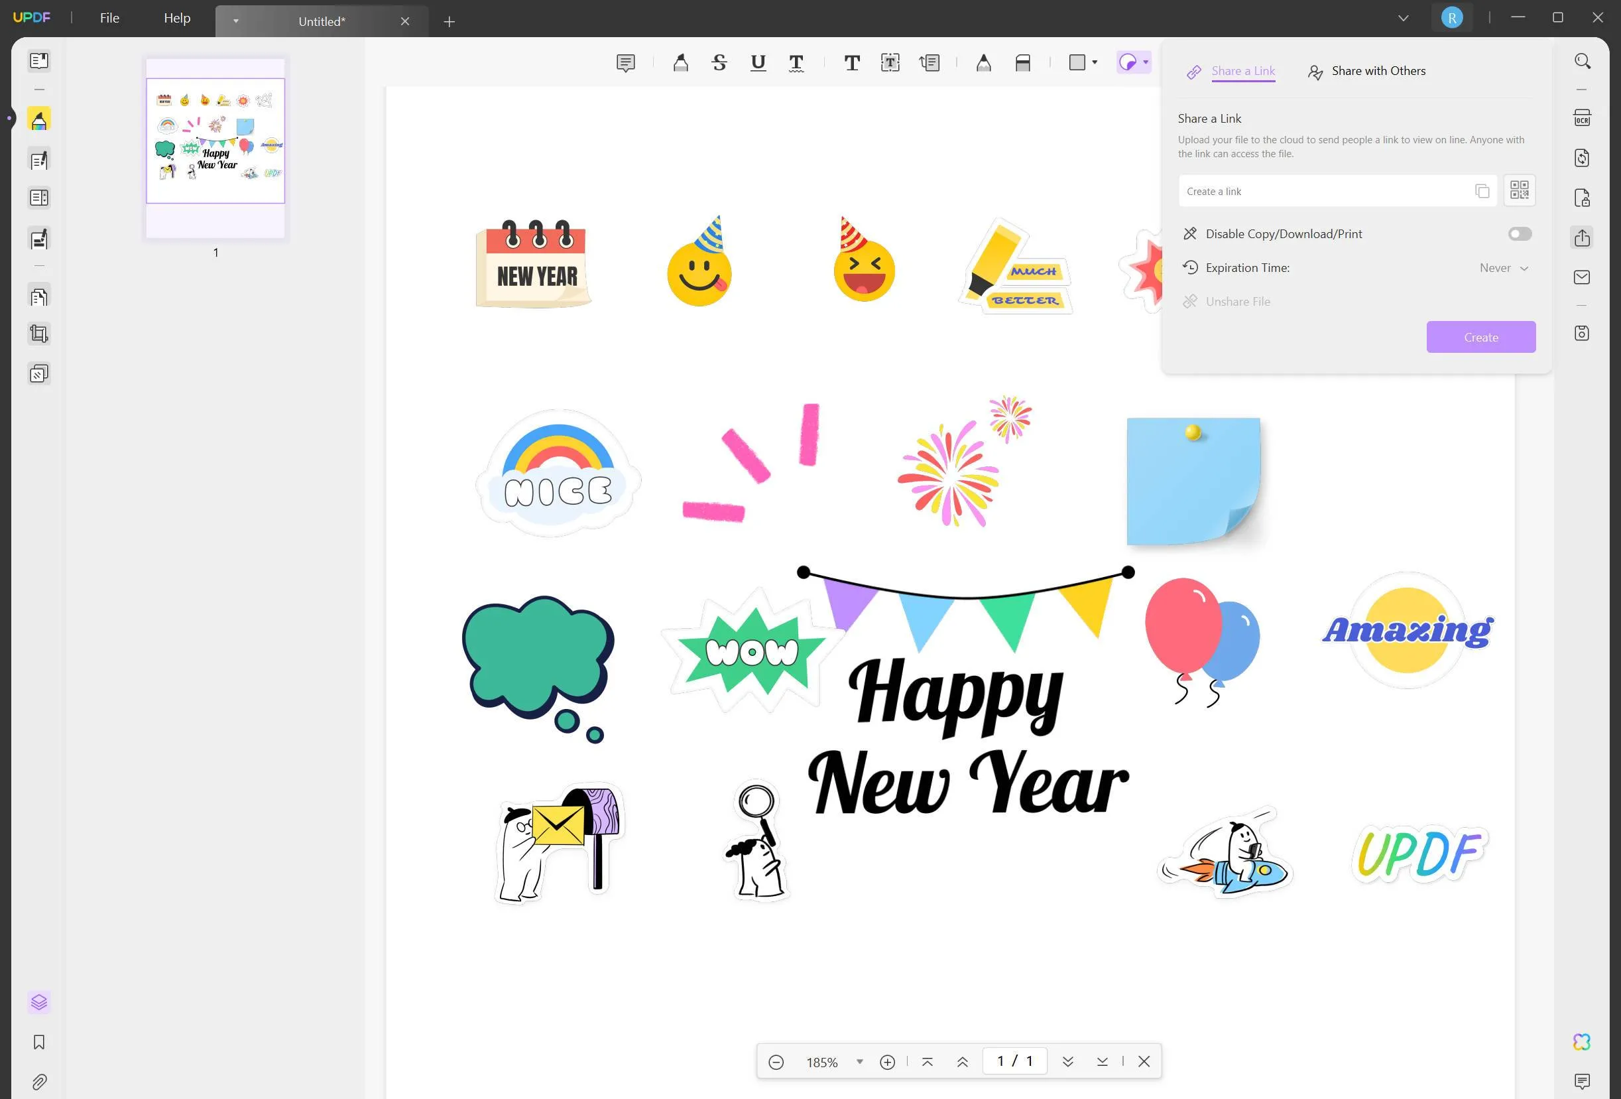
Task: Open the File menu
Action: coord(109,18)
